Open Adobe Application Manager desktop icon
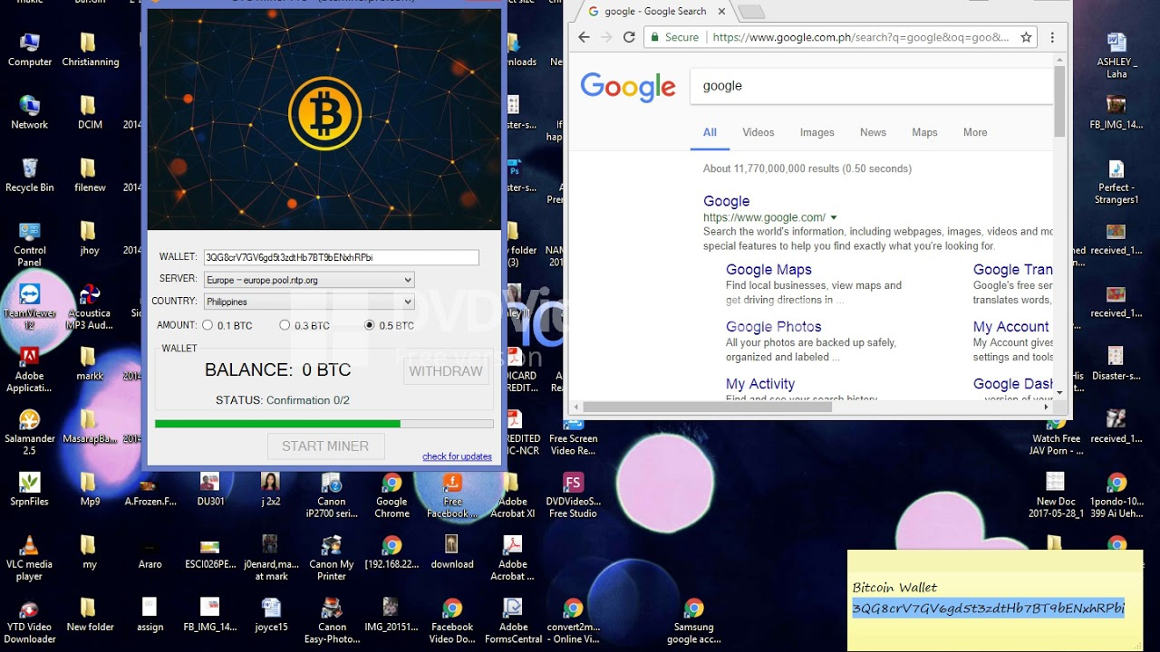1160x652 pixels. click(x=30, y=369)
